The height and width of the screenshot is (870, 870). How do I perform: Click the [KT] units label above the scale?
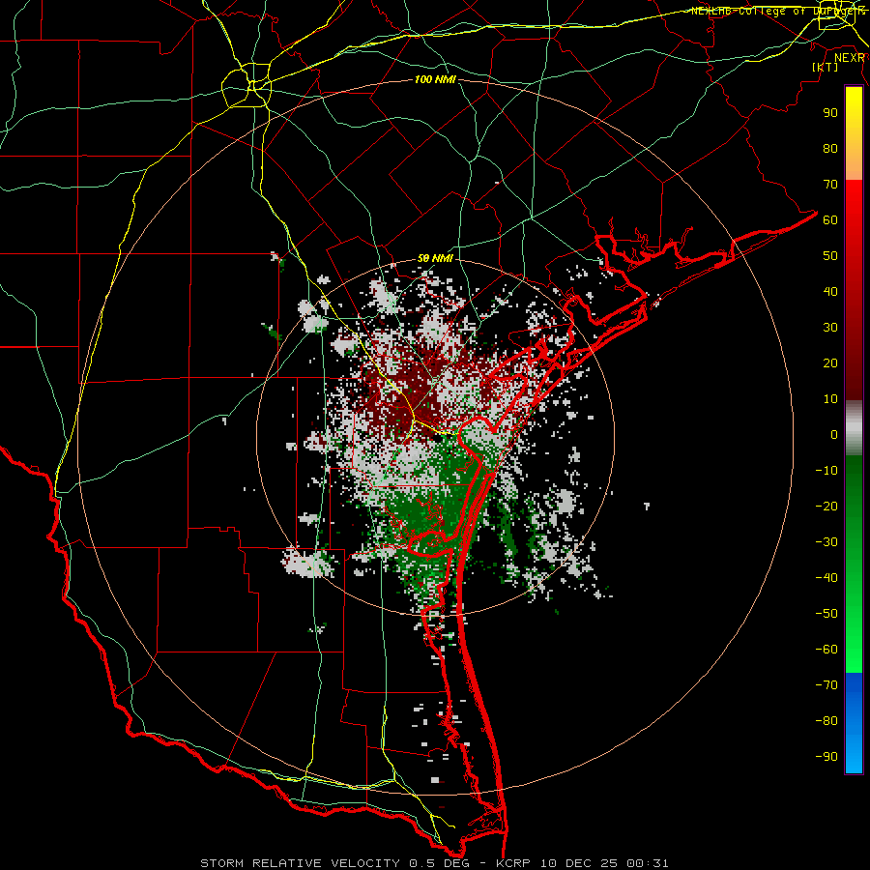[x=826, y=67]
